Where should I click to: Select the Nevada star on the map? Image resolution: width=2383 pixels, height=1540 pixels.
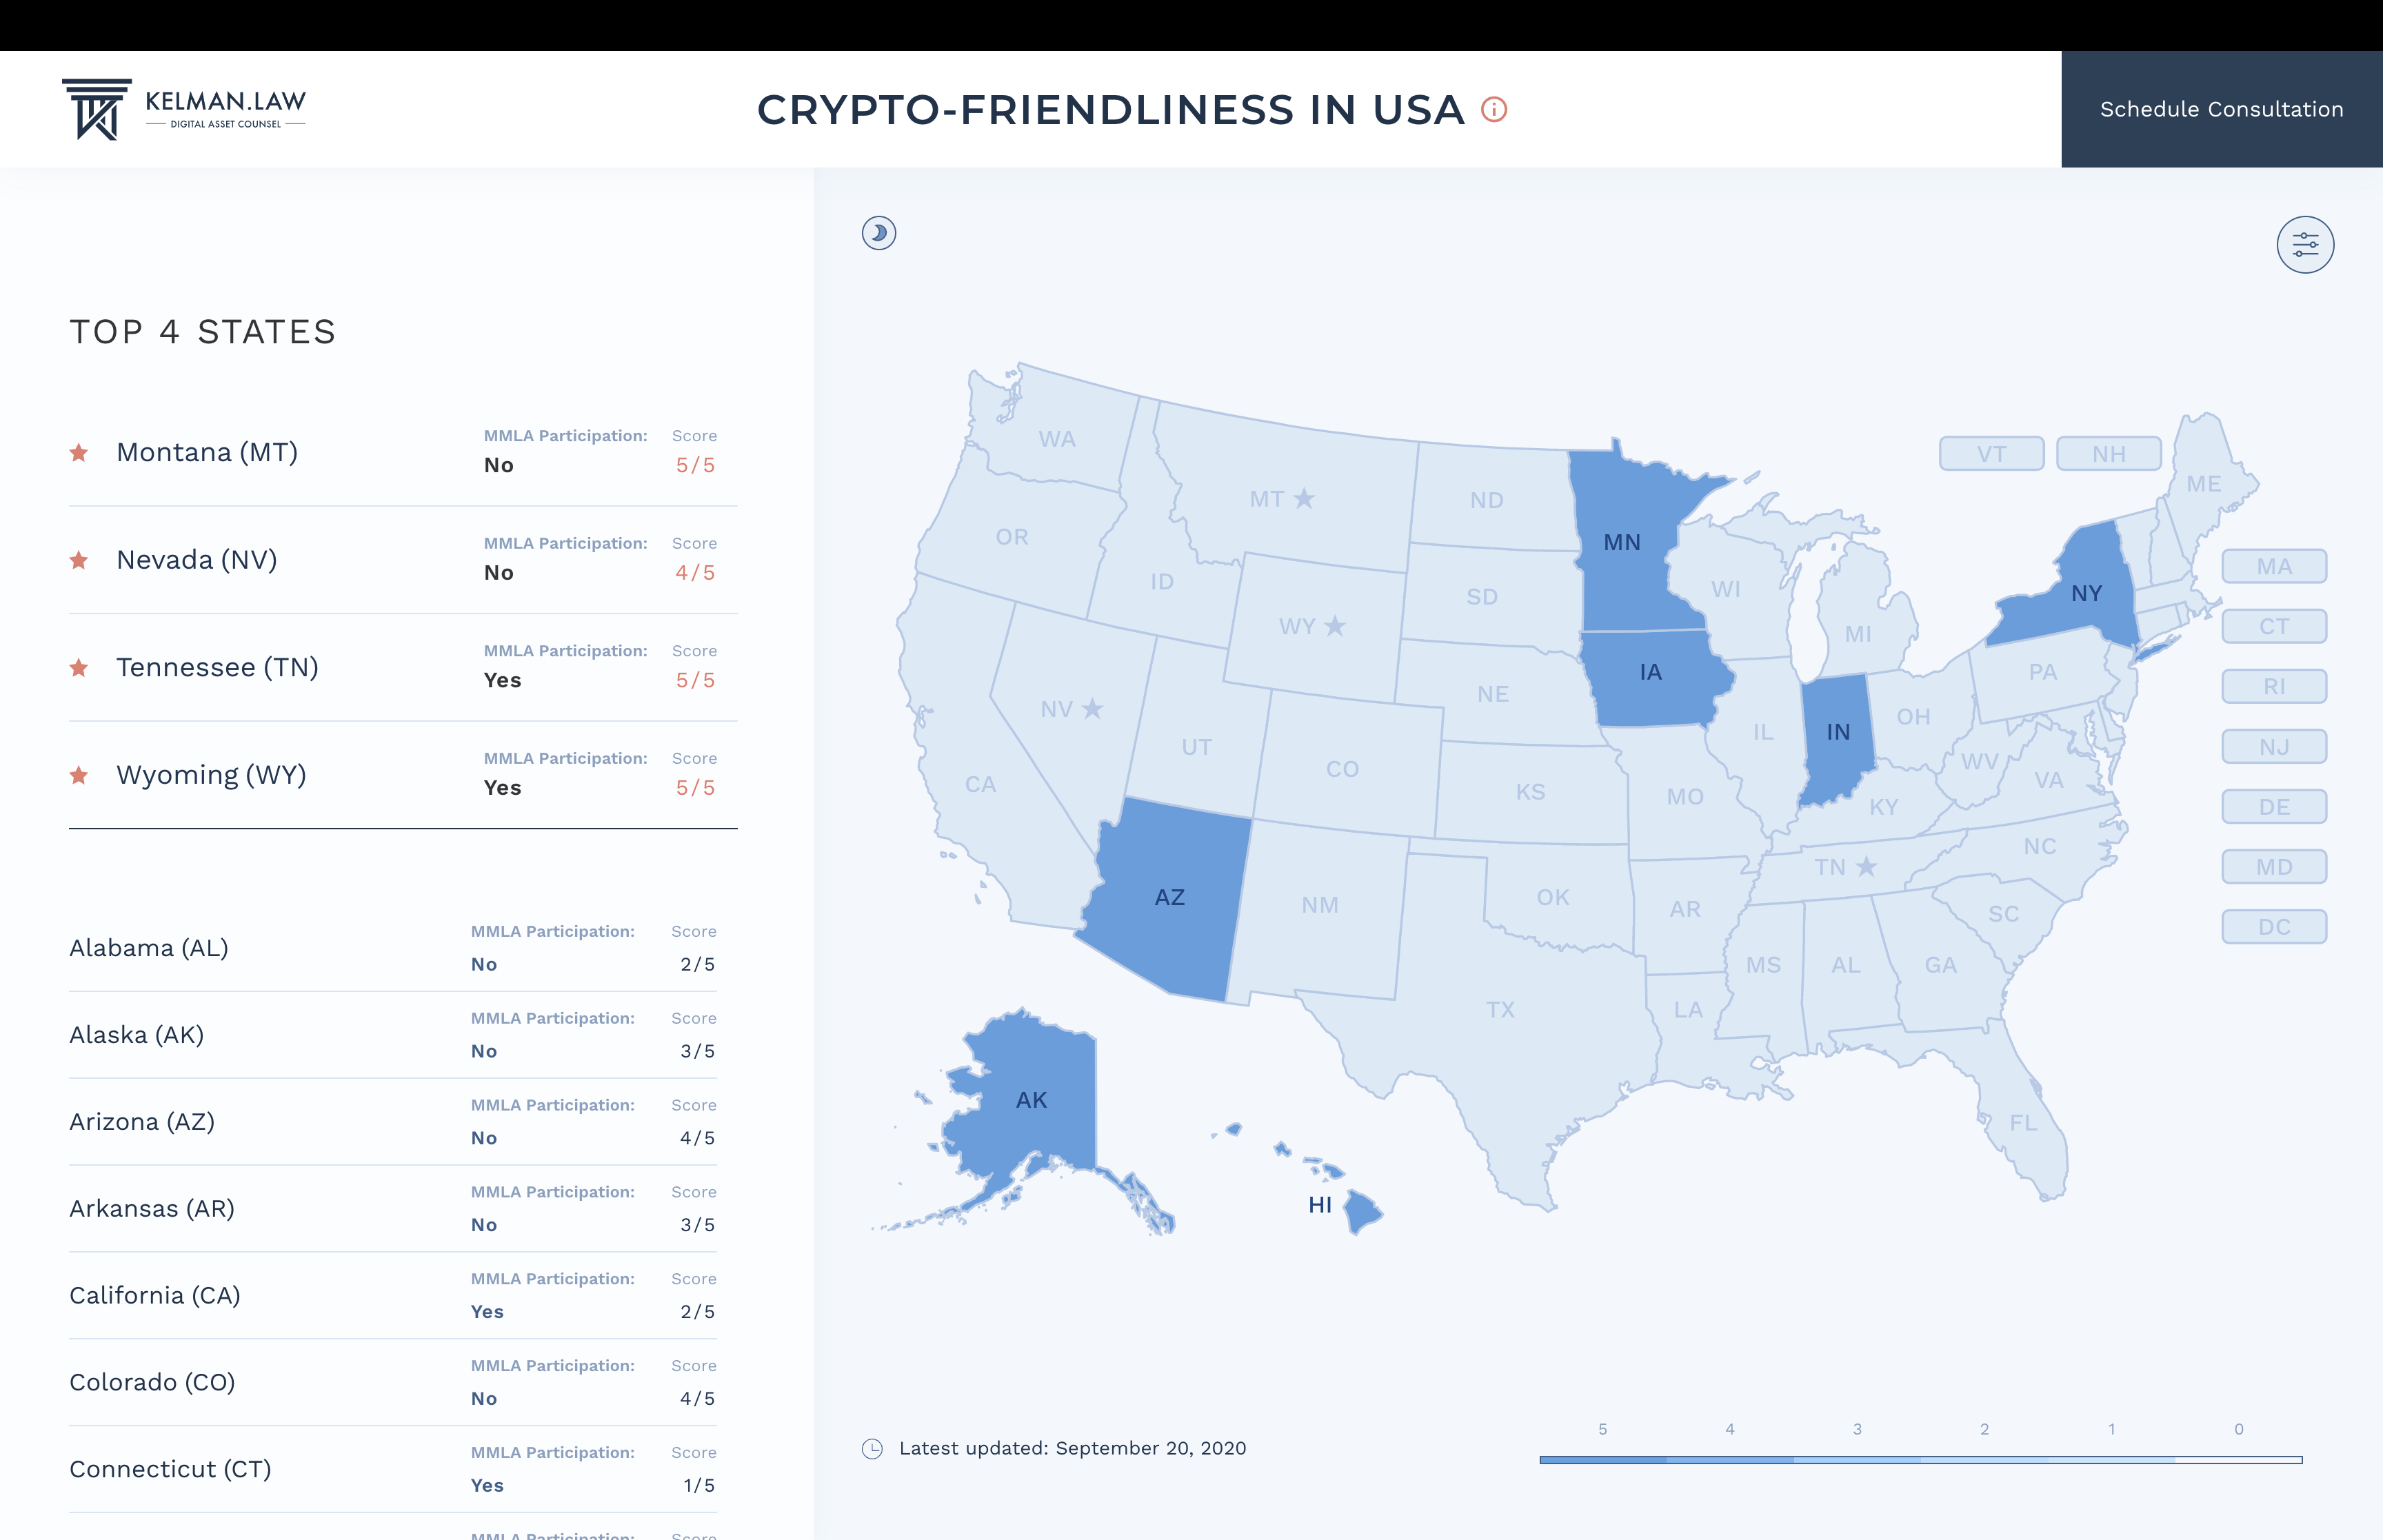pyautogui.click(x=1092, y=709)
